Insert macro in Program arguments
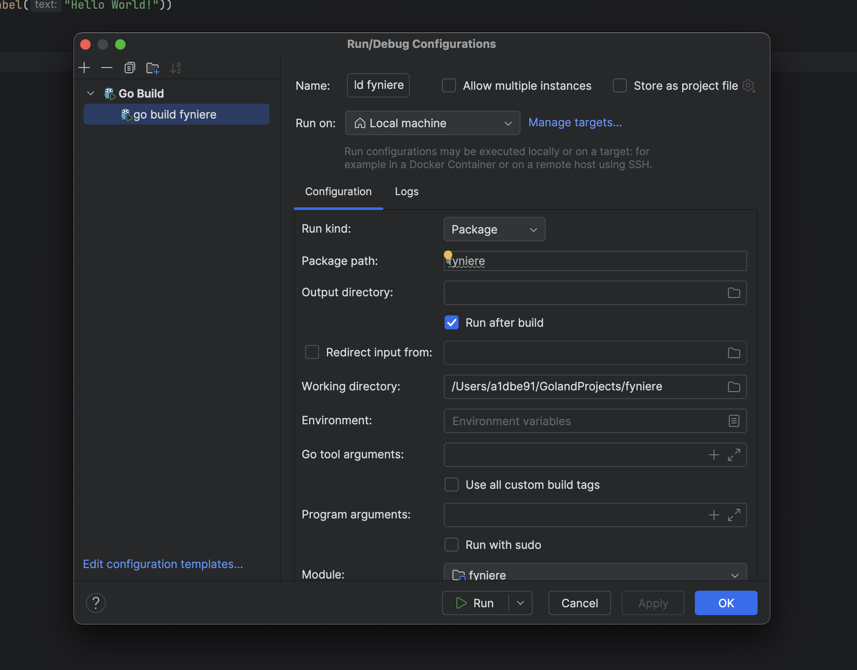Screen dimensions: 857x670 [714, 515]
